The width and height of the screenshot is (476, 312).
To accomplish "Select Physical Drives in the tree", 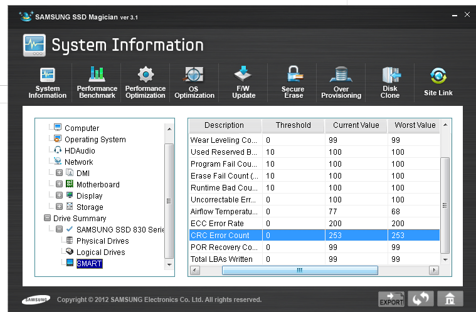I will [102, 241].
